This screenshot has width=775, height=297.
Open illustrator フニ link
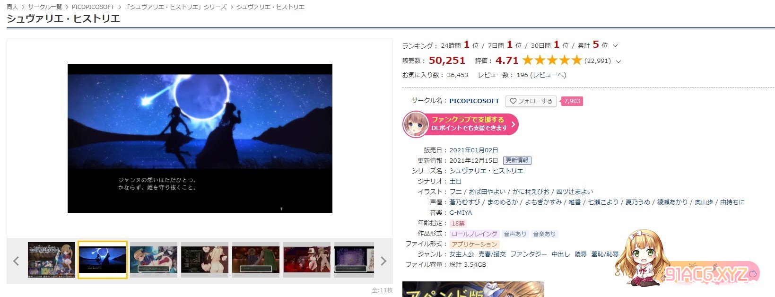(455, 192)
